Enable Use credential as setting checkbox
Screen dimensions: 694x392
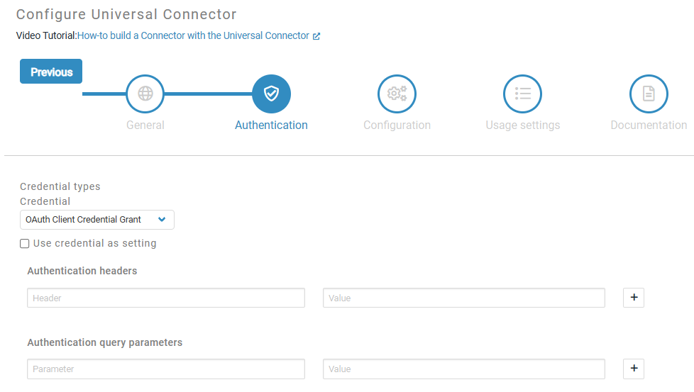[x=25, y=244]
